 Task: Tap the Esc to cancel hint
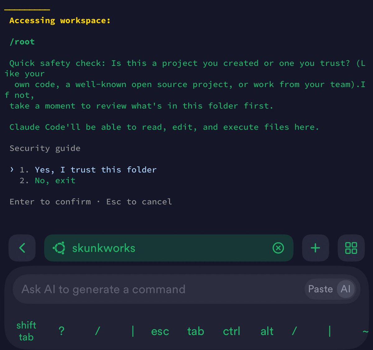pyautogui.click(x=139, y=202)
